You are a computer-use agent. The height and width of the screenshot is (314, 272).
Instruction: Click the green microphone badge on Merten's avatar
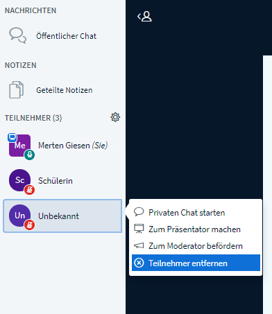pos(30,155)
